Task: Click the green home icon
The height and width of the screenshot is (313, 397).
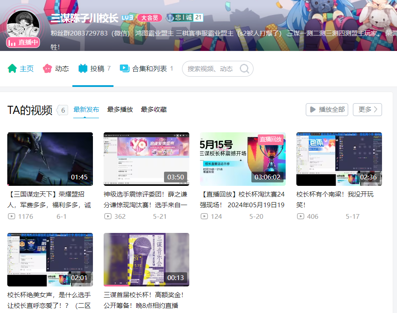Action: coord(12,69)
